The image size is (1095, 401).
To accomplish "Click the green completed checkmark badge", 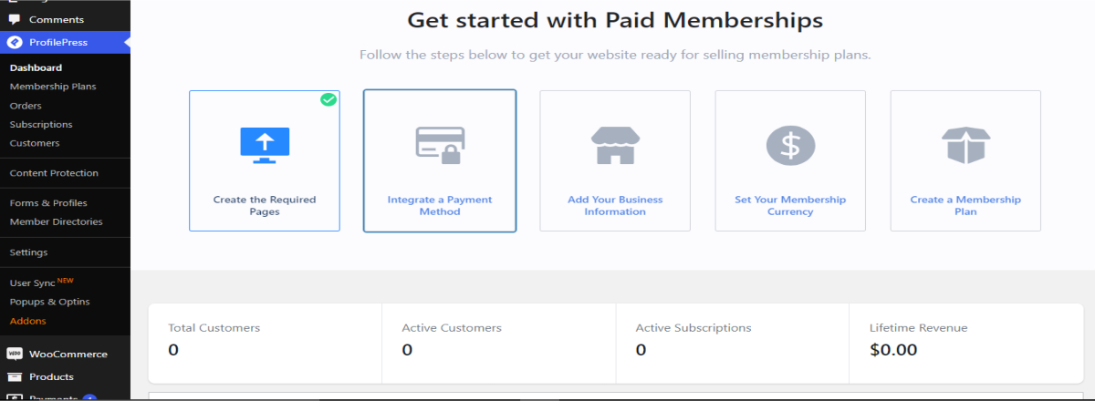I will [x=328, y=99].
